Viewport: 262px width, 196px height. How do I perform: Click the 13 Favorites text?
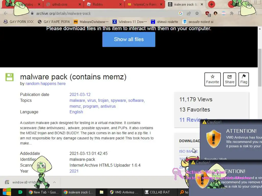195,109
